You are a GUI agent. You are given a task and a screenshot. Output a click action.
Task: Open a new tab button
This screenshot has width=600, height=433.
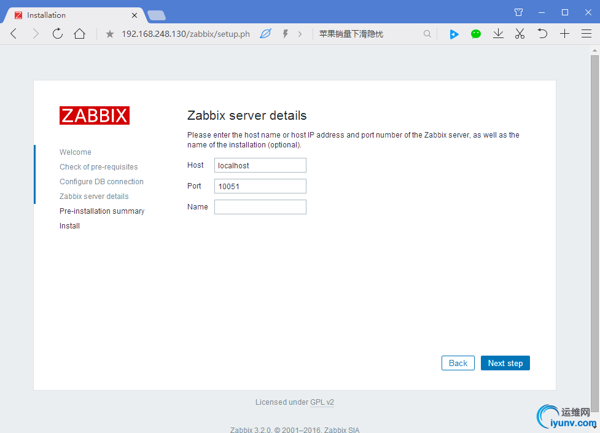pos(157,15)
